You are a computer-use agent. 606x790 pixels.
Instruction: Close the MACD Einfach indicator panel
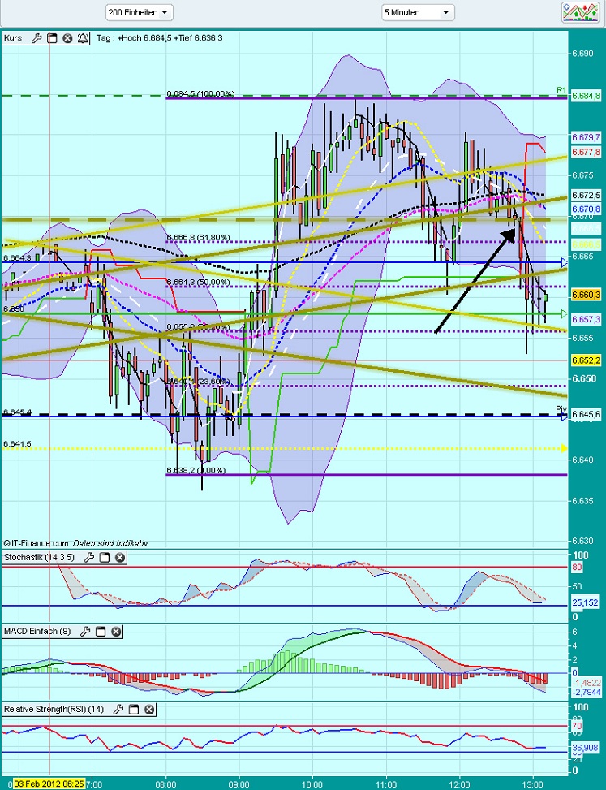[x=116, y=632]
